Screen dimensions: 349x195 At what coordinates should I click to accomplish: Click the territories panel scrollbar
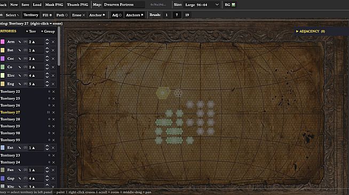click(x=59, y=47)
